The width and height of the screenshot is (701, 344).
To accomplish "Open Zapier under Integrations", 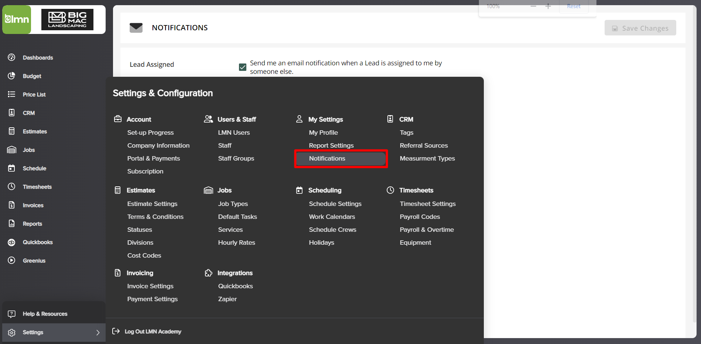I will click(x=228, y=299).
